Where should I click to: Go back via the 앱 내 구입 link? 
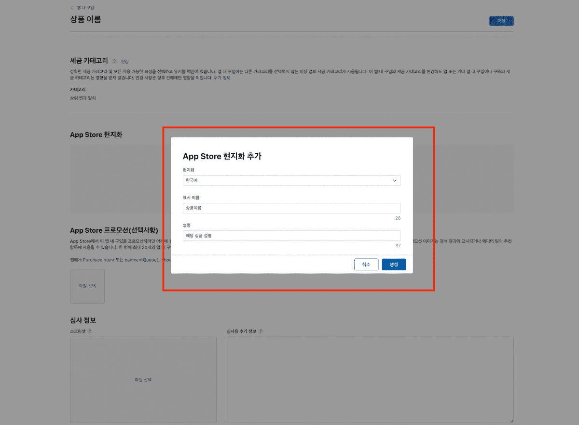coord(85,8)
